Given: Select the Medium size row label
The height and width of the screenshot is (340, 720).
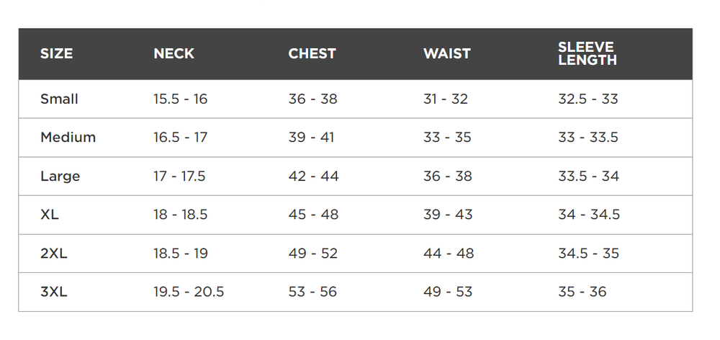Looking at the screenshot, I should point(68,138).
